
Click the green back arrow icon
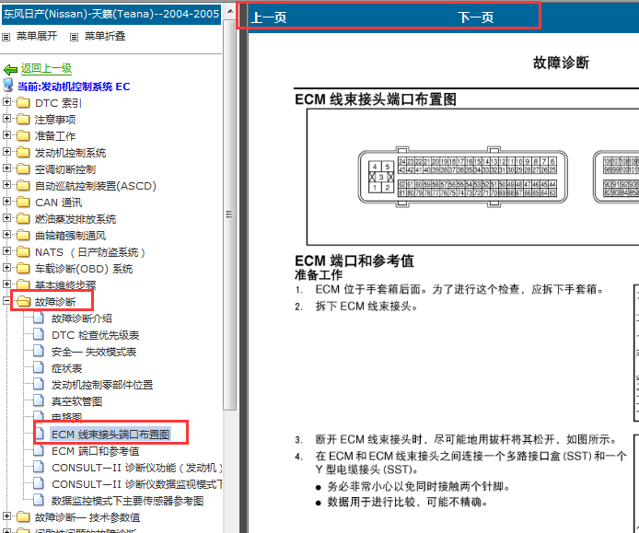(10, 69)
